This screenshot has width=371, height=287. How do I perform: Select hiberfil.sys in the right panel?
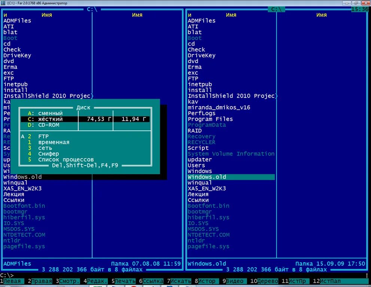pos(209,217)
